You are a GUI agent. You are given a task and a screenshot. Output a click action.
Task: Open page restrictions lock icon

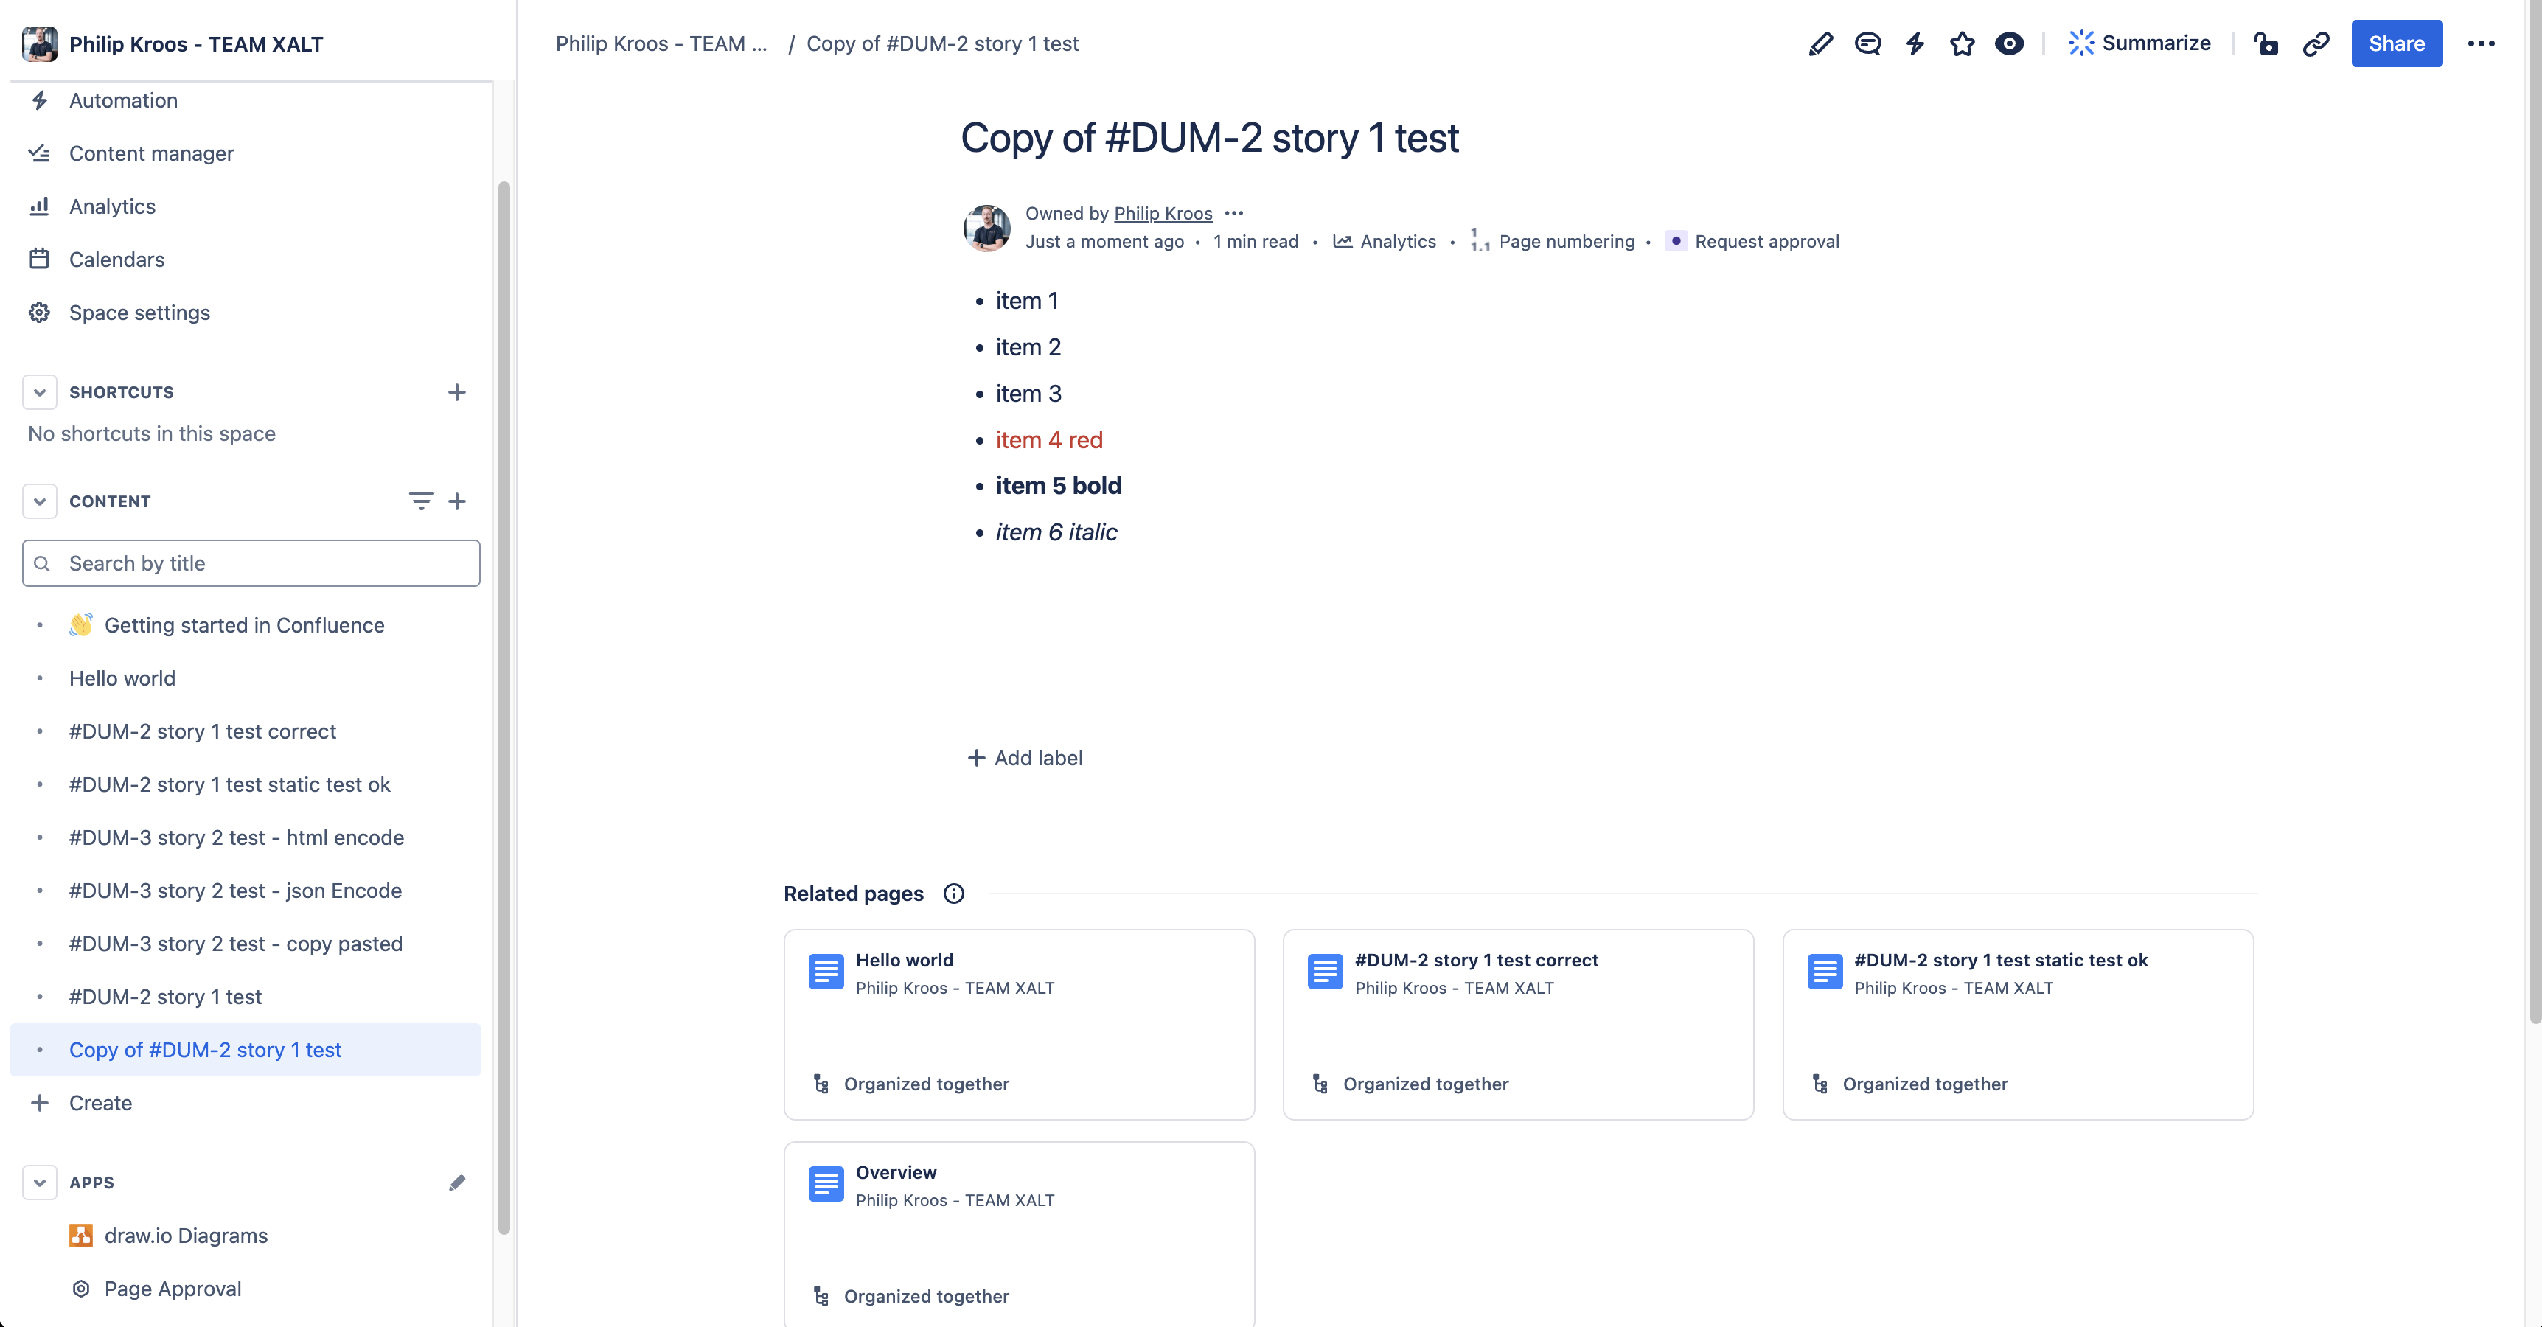point(2266,43)
